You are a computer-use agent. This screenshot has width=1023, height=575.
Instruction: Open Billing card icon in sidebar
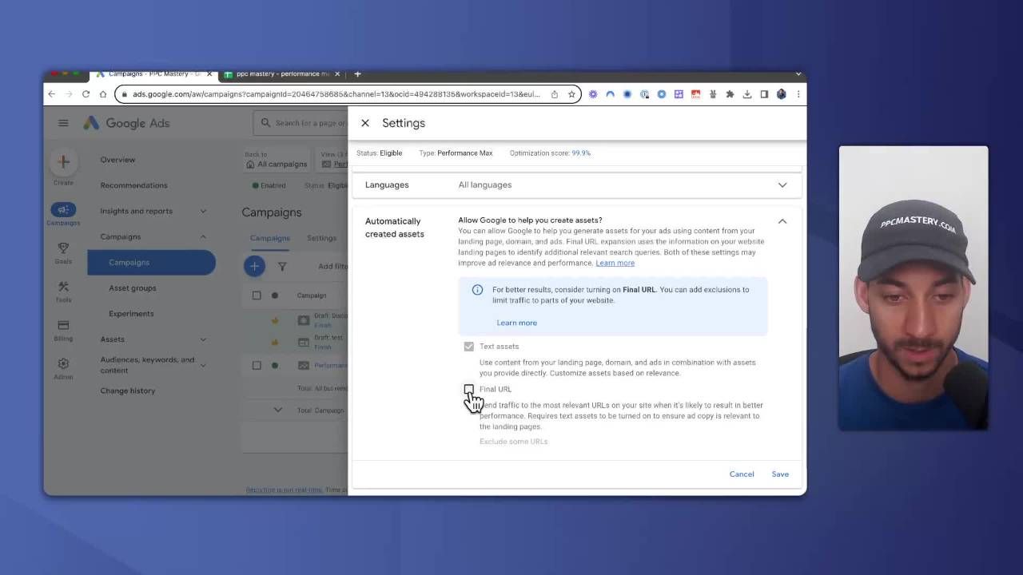click(63, 326)
